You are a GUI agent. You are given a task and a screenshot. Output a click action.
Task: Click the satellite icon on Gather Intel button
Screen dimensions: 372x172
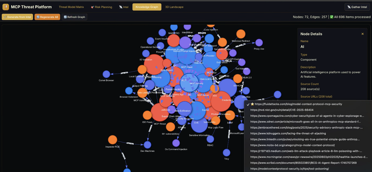pos(350,7)
